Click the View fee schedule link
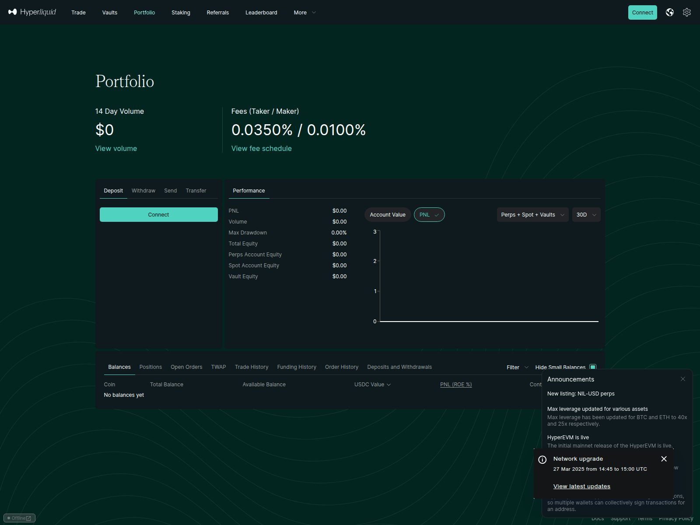The height and width of the screenshot is (525, 700). [261, 149]
